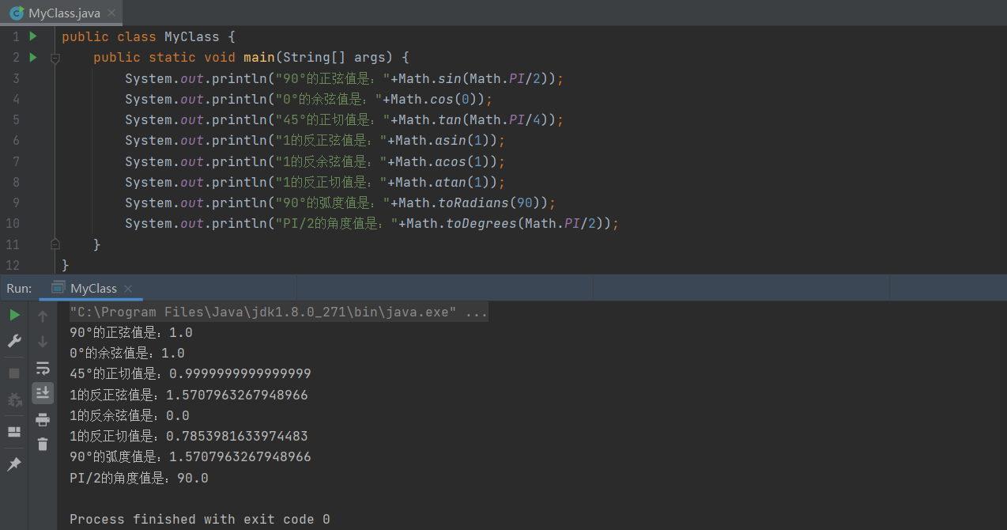The image size is (1007, 530).
Task: Click Math.atan(1) code on line 8
Action: (446, 182)
